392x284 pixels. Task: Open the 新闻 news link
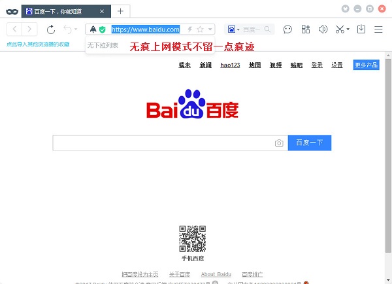click(206, 65)
